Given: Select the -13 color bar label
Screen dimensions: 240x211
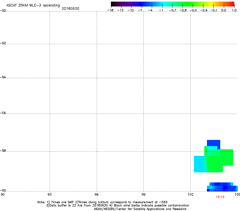Looking at the screenshot, I should (x=120, y=10).
